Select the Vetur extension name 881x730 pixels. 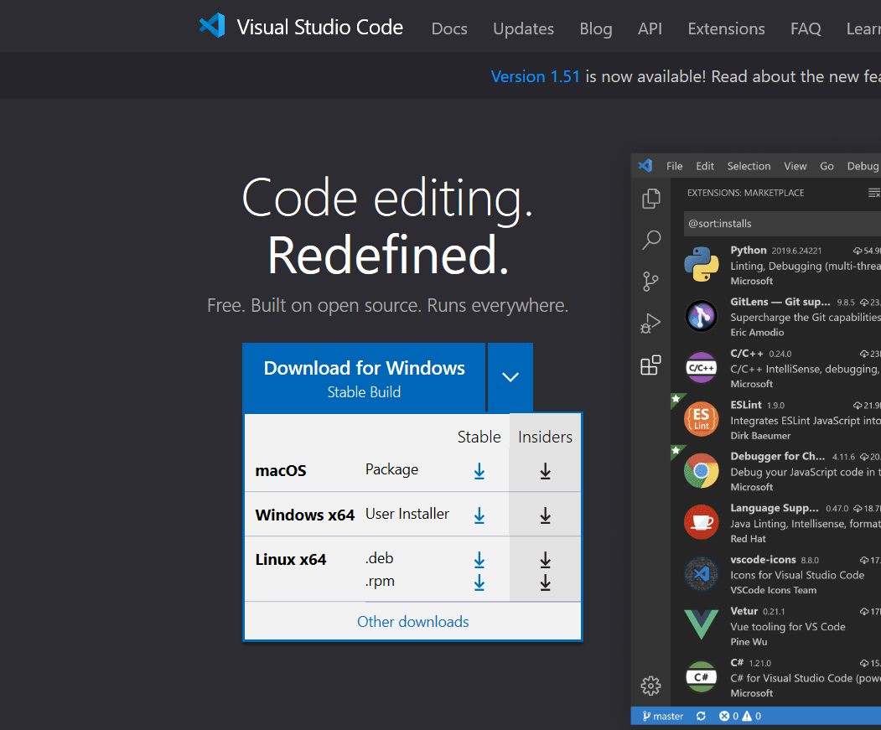pos(744,611)
